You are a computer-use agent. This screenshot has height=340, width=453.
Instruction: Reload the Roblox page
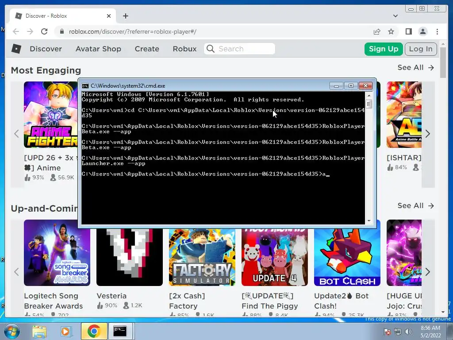tap(44, 31)
